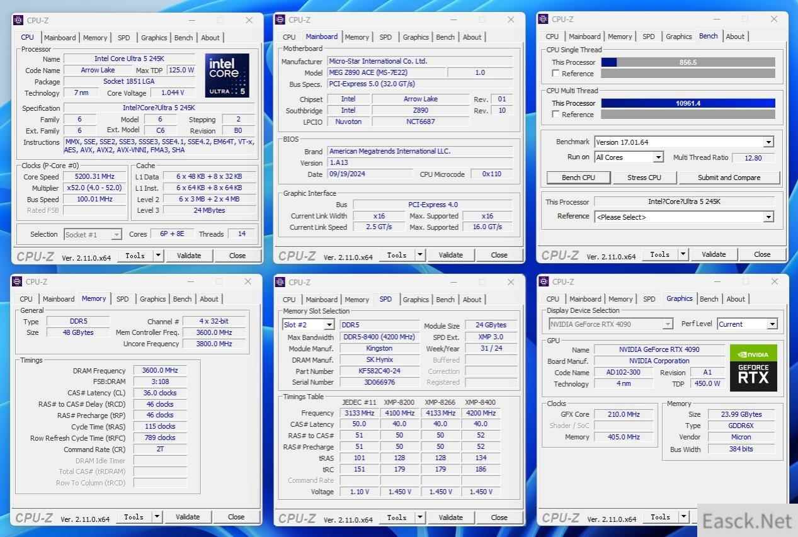Enable Reference checkbox under CPU Multi Thread
Screen dimensions: 798x537
point(556,115)
